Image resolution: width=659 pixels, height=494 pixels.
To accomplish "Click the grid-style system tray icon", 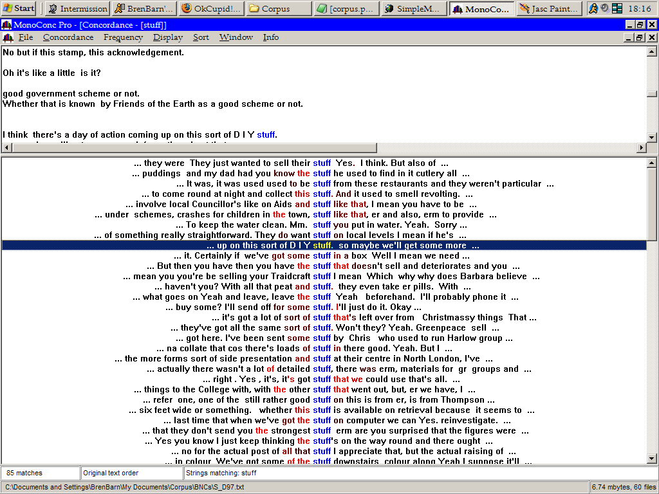I will [x=617, y=8].
